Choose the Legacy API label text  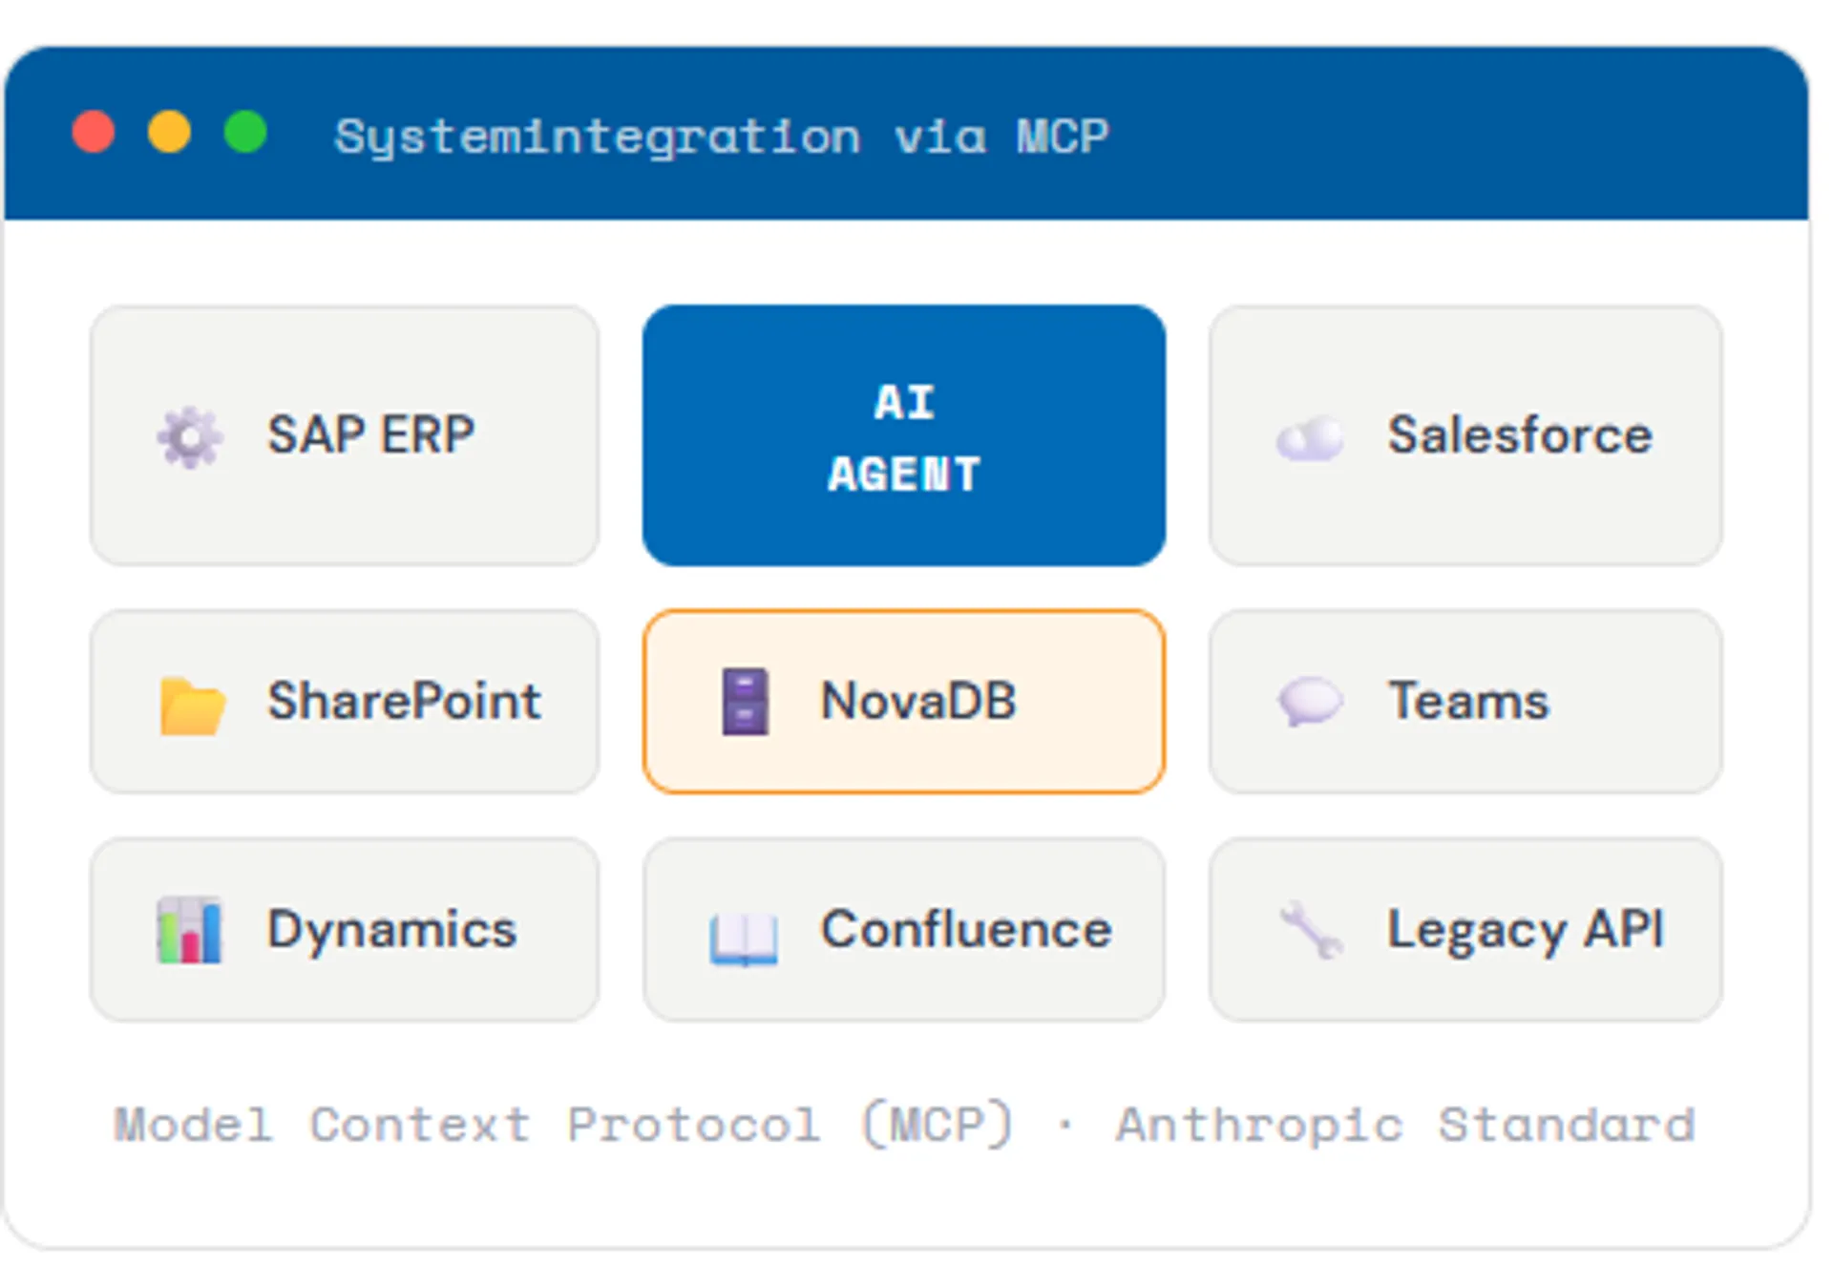(1525, 929)
